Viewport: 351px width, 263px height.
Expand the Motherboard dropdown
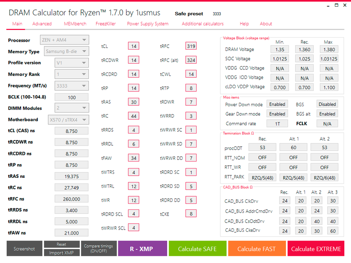(69, 120)
